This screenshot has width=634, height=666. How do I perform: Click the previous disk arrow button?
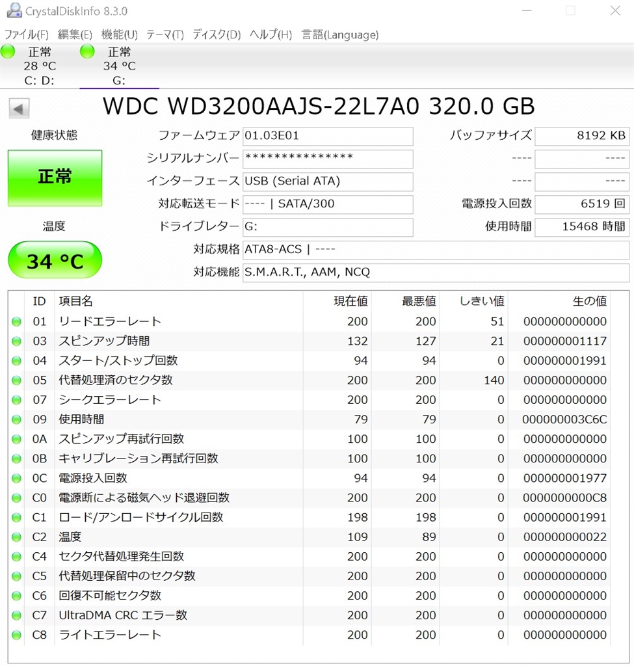point(19,109)
